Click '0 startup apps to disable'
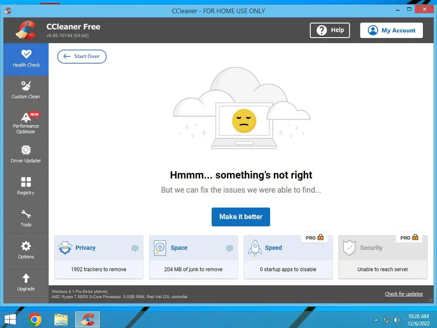 click(288, 269)
